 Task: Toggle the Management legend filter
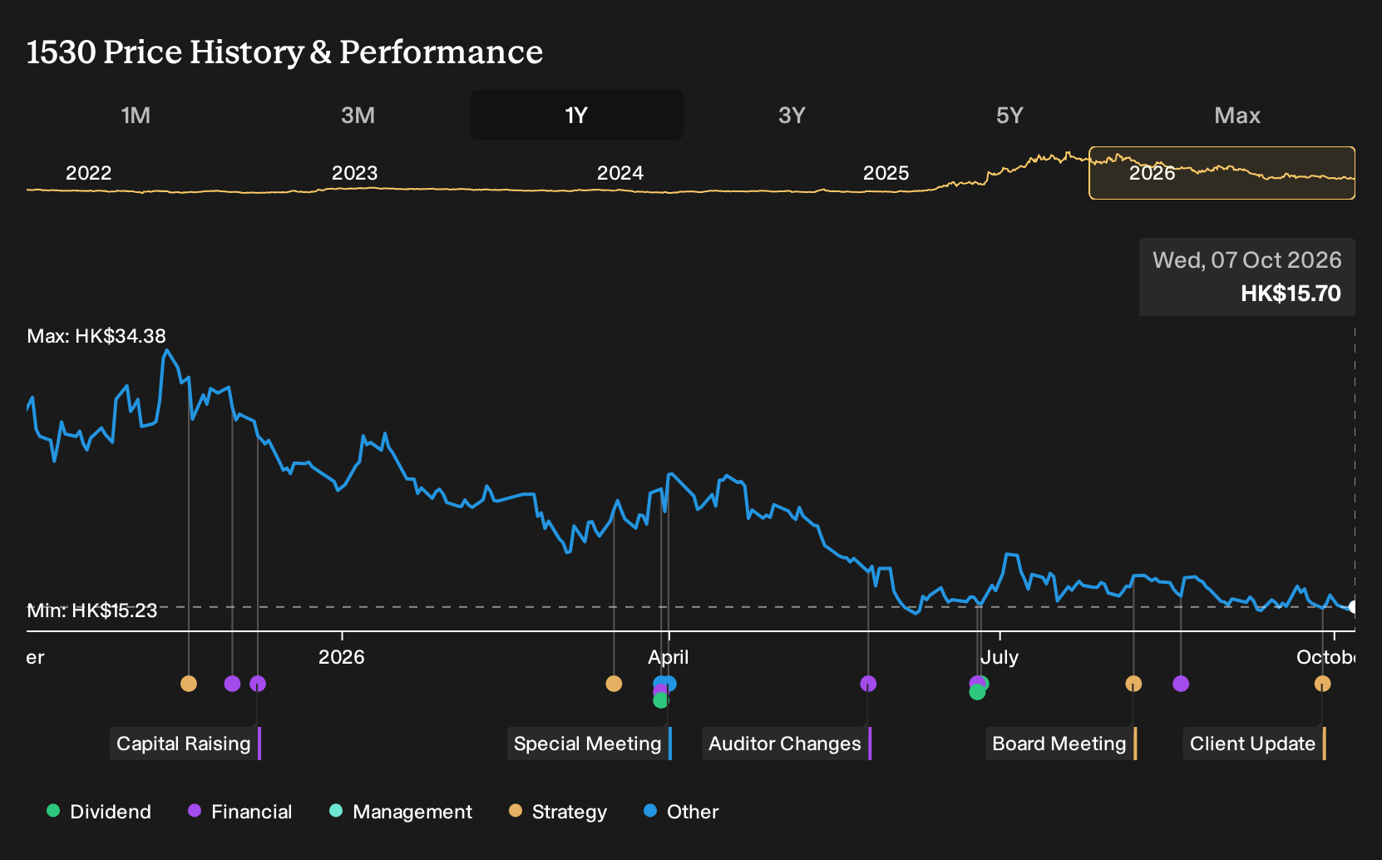coord(401,812)
